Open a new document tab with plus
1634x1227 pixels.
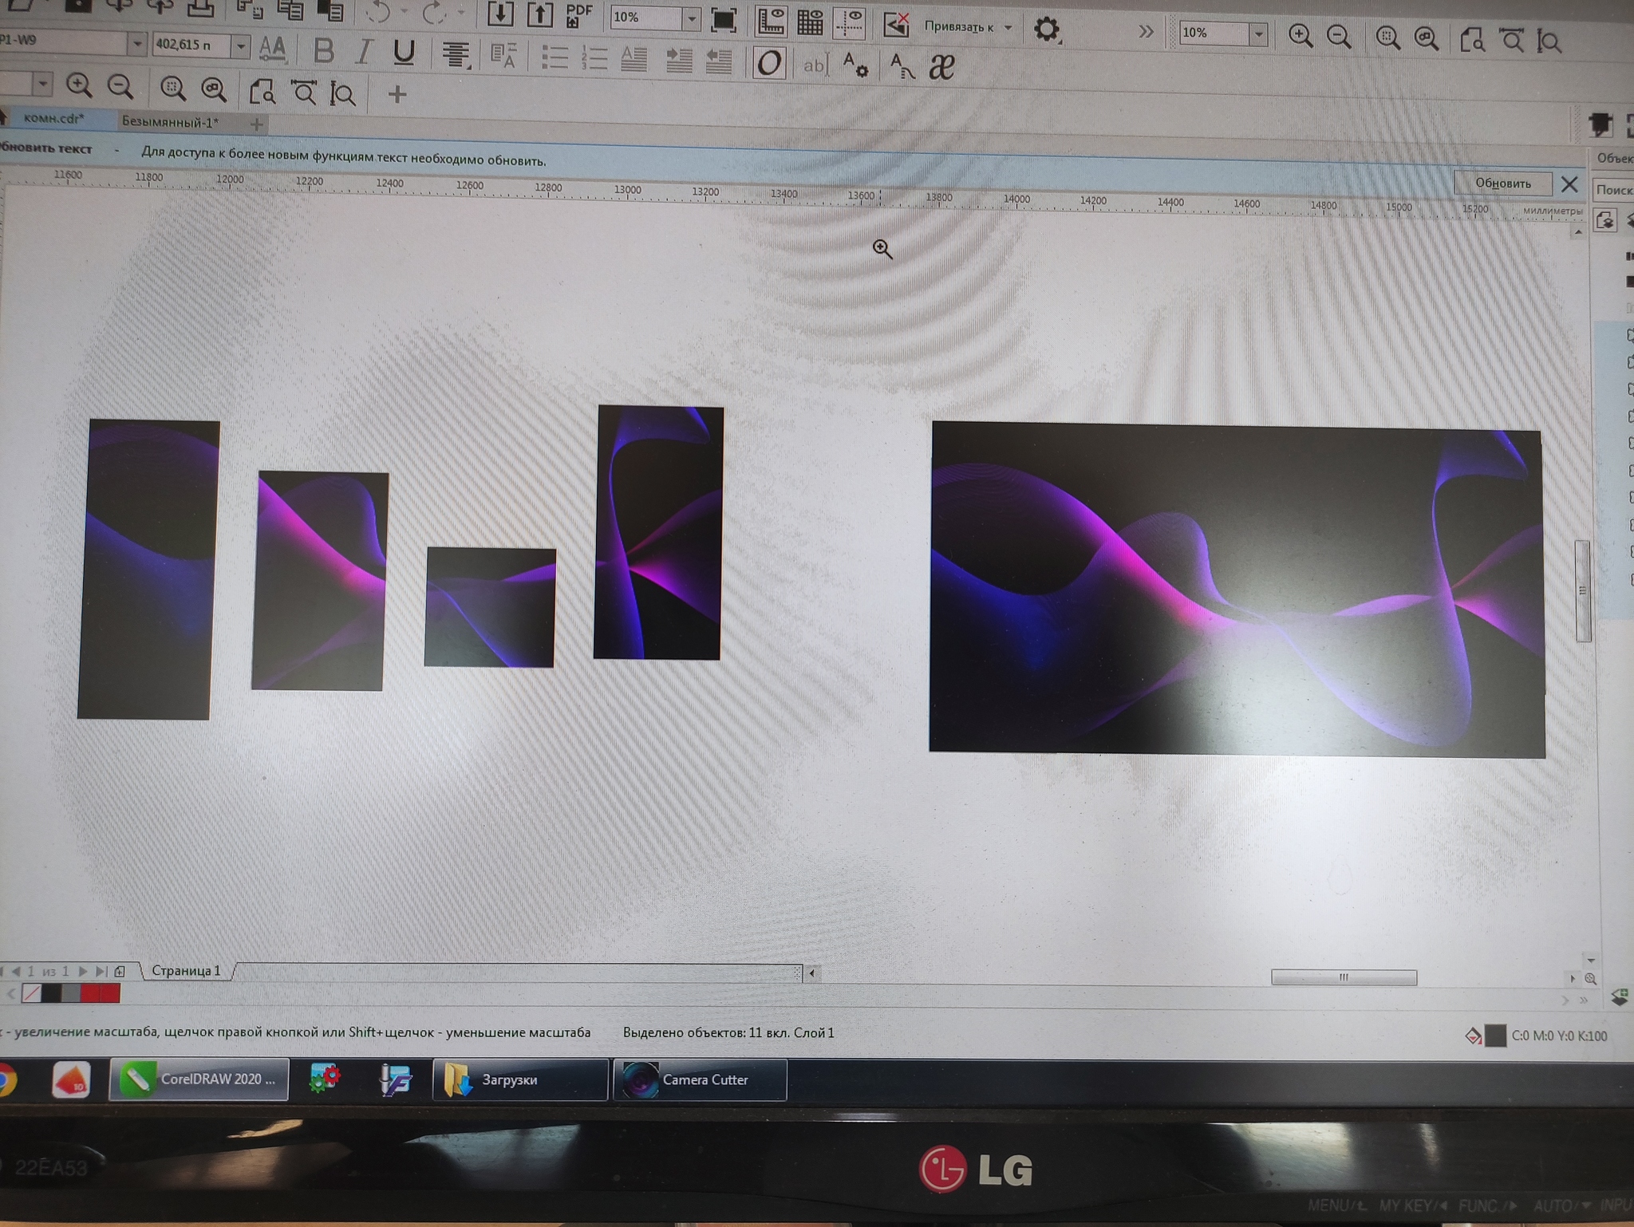(256, 124)
